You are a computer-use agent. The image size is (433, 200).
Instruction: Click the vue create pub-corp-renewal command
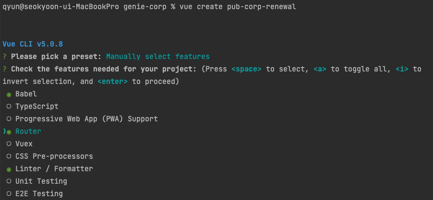pos(238,7)
